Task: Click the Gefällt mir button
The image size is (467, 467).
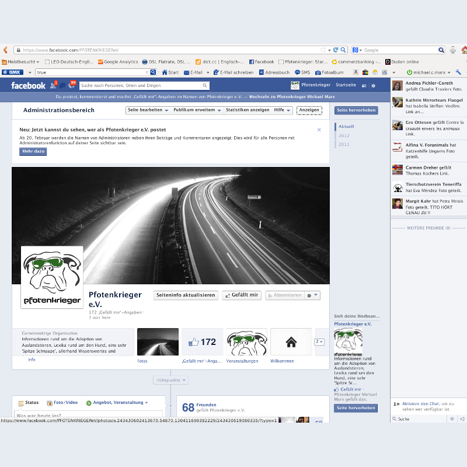Action: tap(242, 295)
